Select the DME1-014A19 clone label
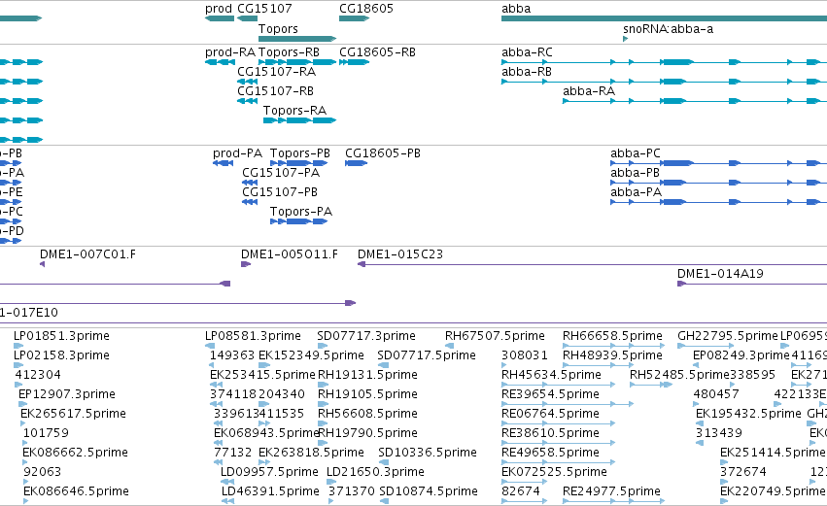This screenshot has height=506, width=827. [x=720, y=274]
